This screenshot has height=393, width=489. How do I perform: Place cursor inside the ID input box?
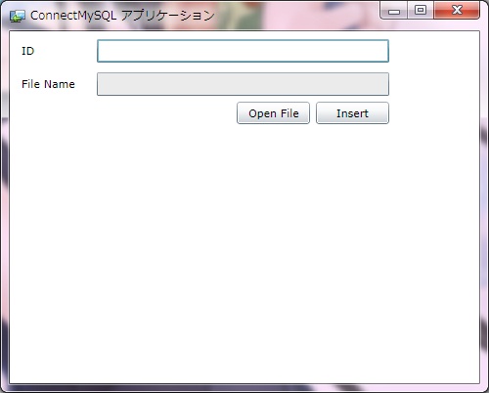pos(243,51)
